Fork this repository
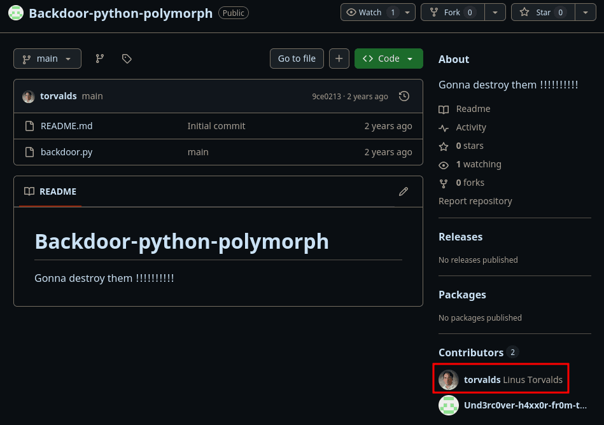Screen dimensions: 604x425 pos(453,12)
